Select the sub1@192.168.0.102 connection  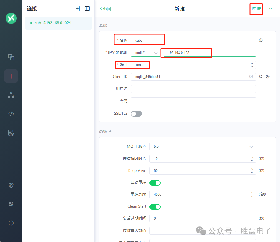click(58, 23)
